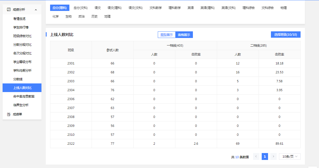This screenshot has width=319, height=168.
Task: Select the 总分(文科) subject tab
Action: (80, 8)
